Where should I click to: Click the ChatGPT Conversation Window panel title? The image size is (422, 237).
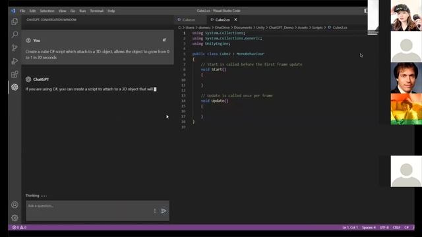[x=51, y=20]
